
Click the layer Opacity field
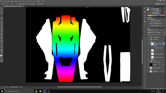coord(162,32)
